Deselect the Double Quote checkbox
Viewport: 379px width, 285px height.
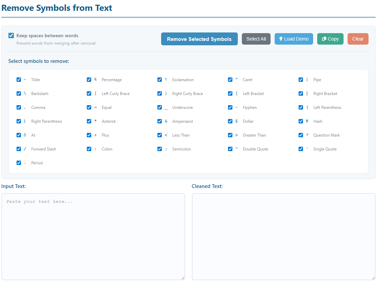[x=230, y=149]
